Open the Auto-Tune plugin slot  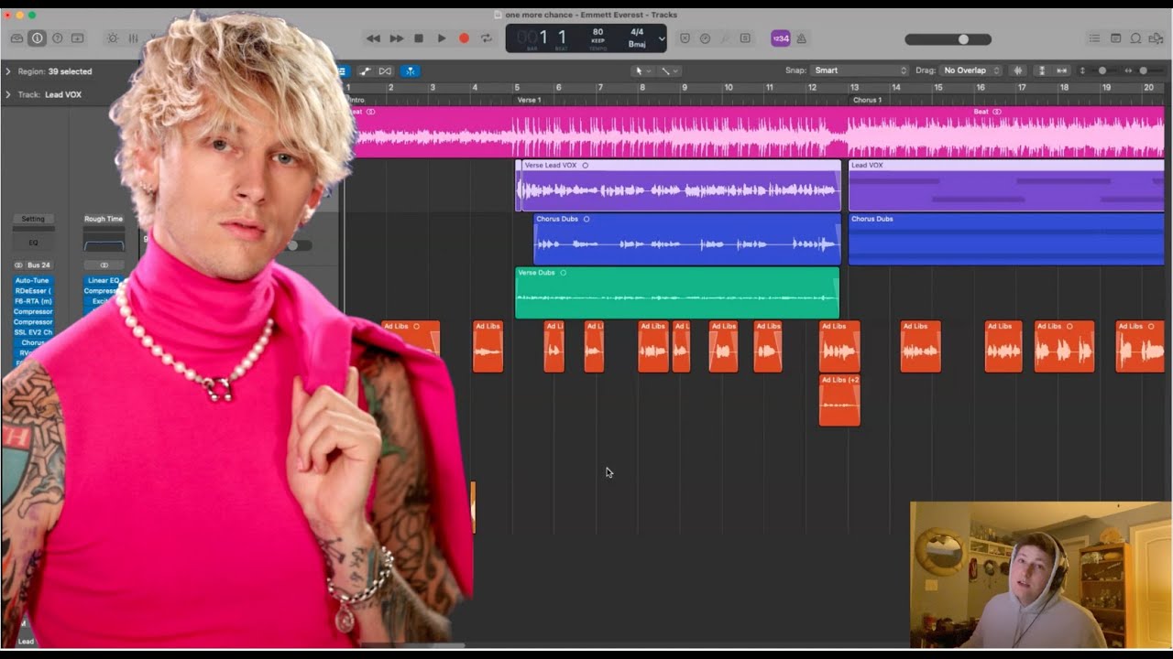click(33, 281)
